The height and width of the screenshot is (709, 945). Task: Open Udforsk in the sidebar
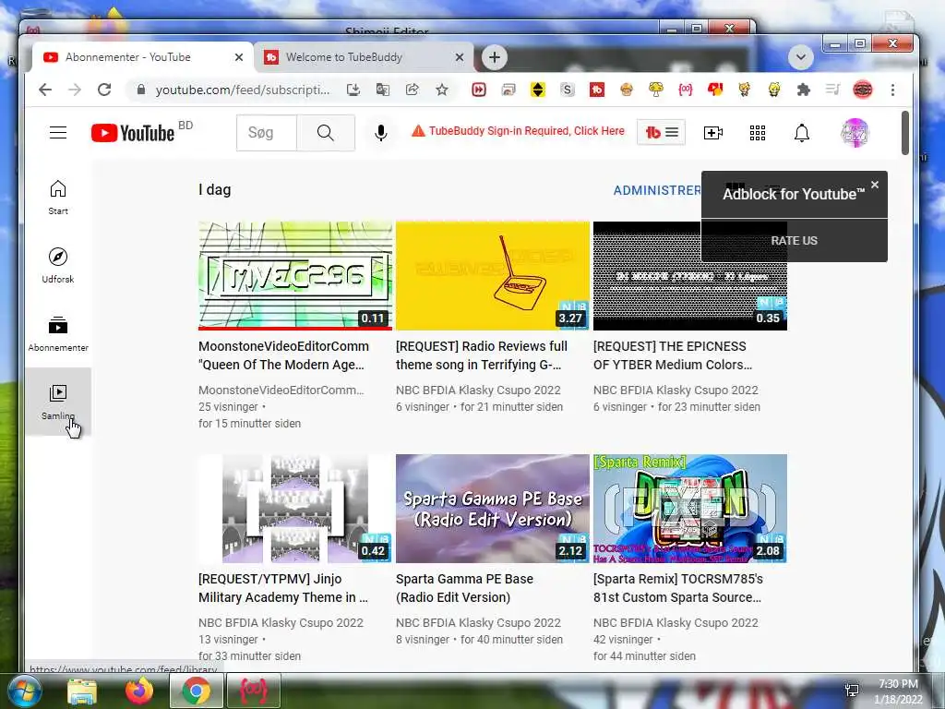[58, 265]
